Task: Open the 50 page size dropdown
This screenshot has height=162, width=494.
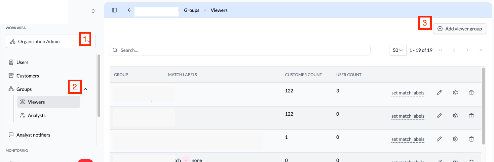Action: 398,50
